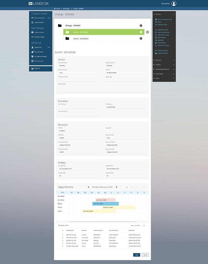The image size is (208, 264).
Task: Click the user profile avatar icon
Action: tap(174, 3)
